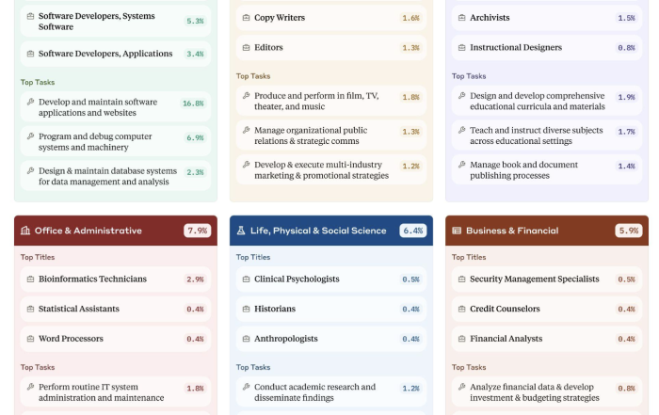Click the briefcase icon beside Clinical Psychologists
The width and height of the screenshot is (659, 415).
pyautogui.click(x=247, y=279)
